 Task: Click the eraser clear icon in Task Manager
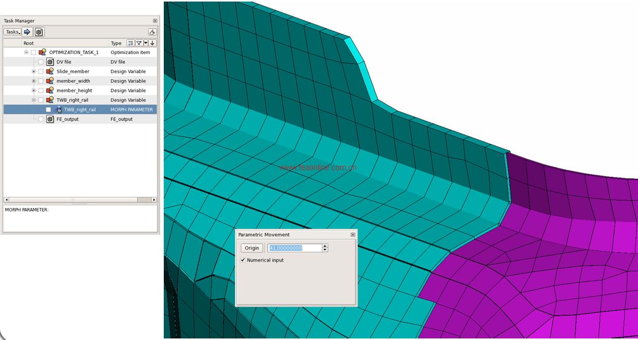(x=152, y=32)
